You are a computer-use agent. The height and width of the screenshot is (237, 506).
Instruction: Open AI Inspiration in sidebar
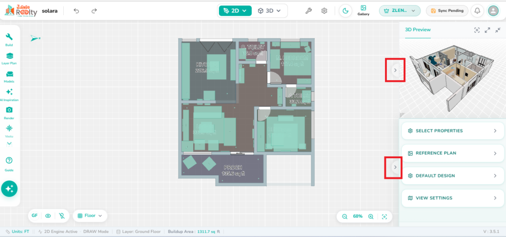click(9, 95)
